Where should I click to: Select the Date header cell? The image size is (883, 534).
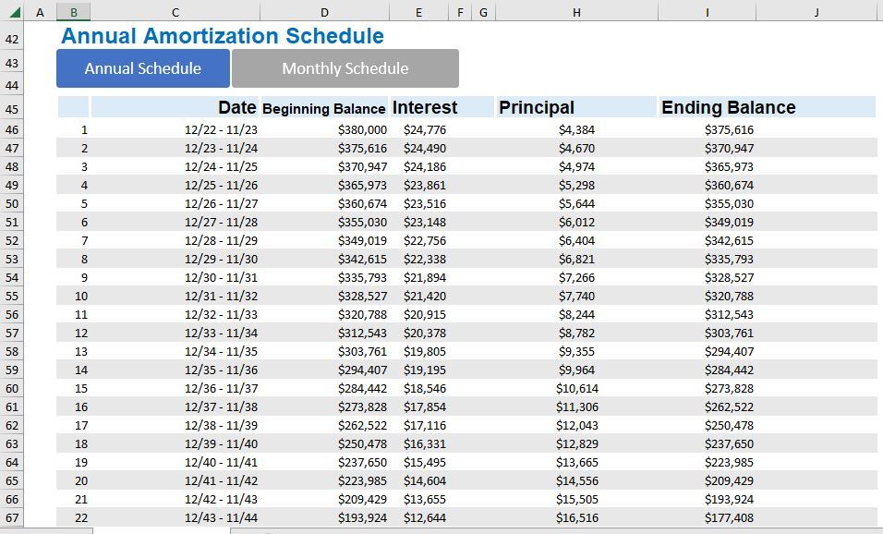click(x=236, y=107)
